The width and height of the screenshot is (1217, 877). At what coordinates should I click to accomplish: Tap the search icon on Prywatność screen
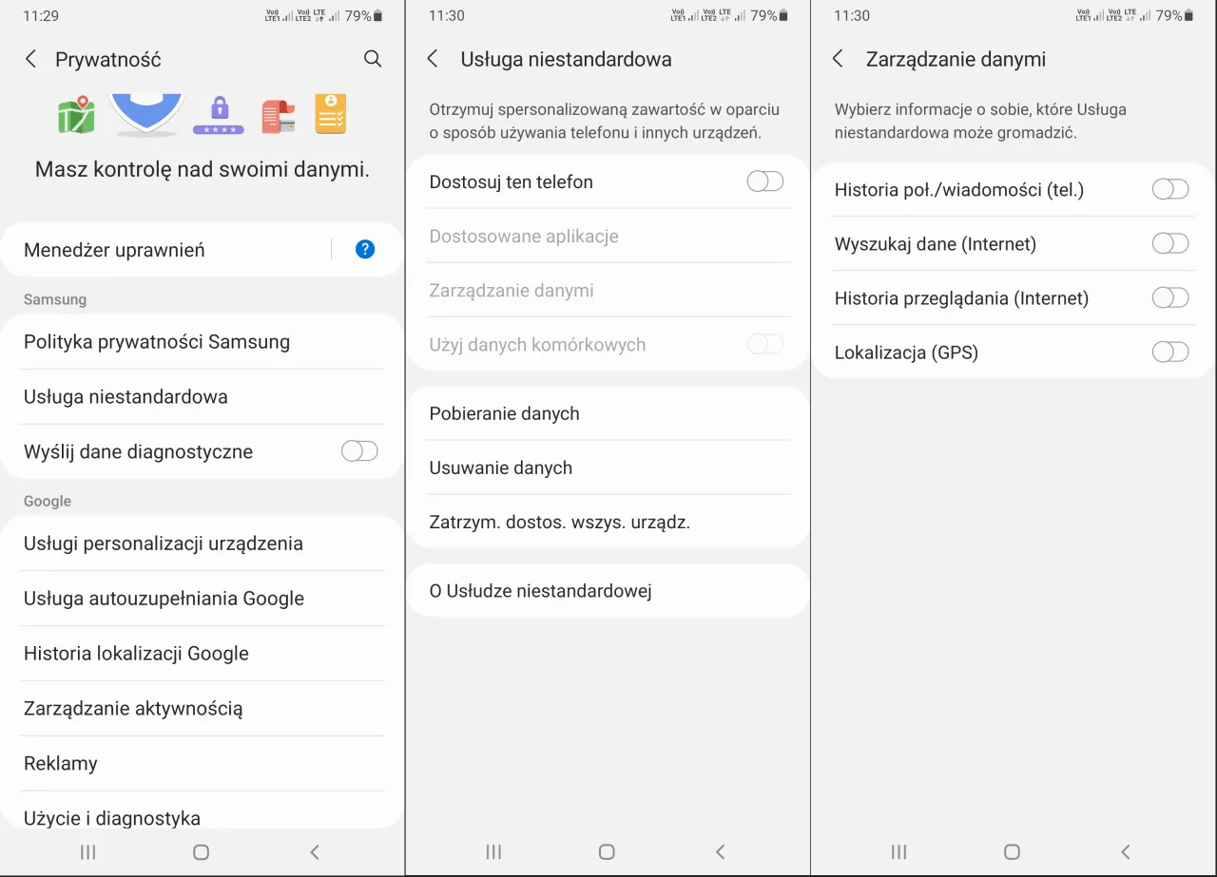point(373,59)
